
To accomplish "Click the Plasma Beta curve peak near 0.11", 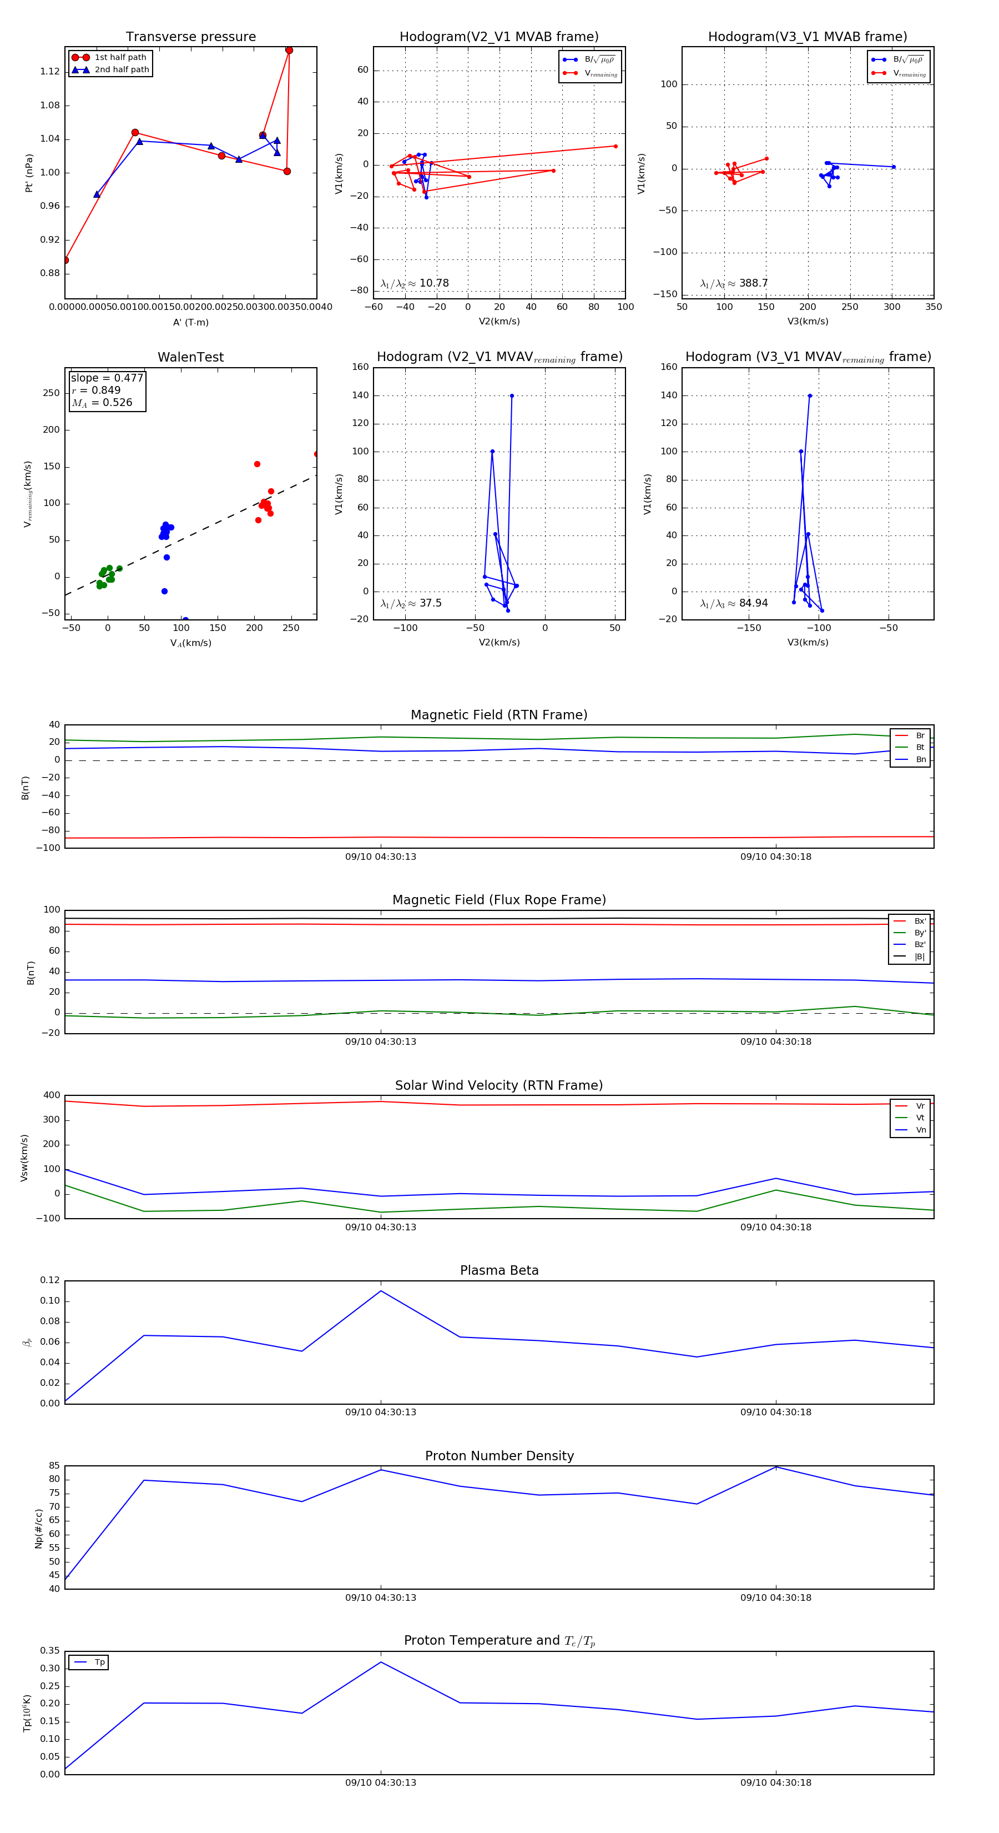I will click(x=381, y=1291).
